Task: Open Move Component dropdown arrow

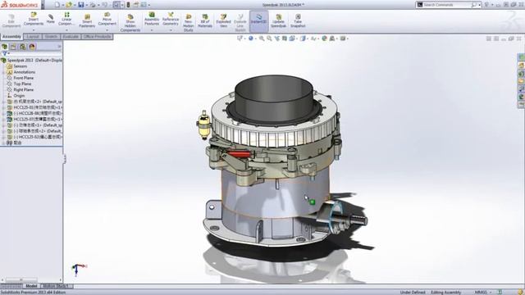Action: click(x=107, y=30)
